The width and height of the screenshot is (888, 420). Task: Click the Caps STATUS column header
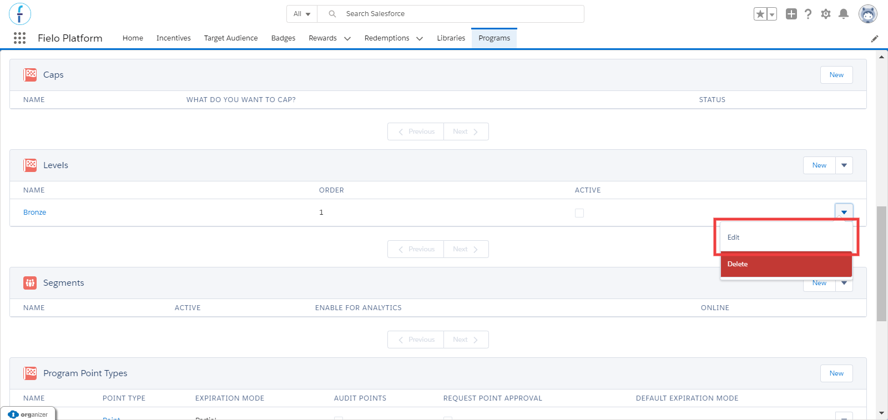[x=712, y=100]
